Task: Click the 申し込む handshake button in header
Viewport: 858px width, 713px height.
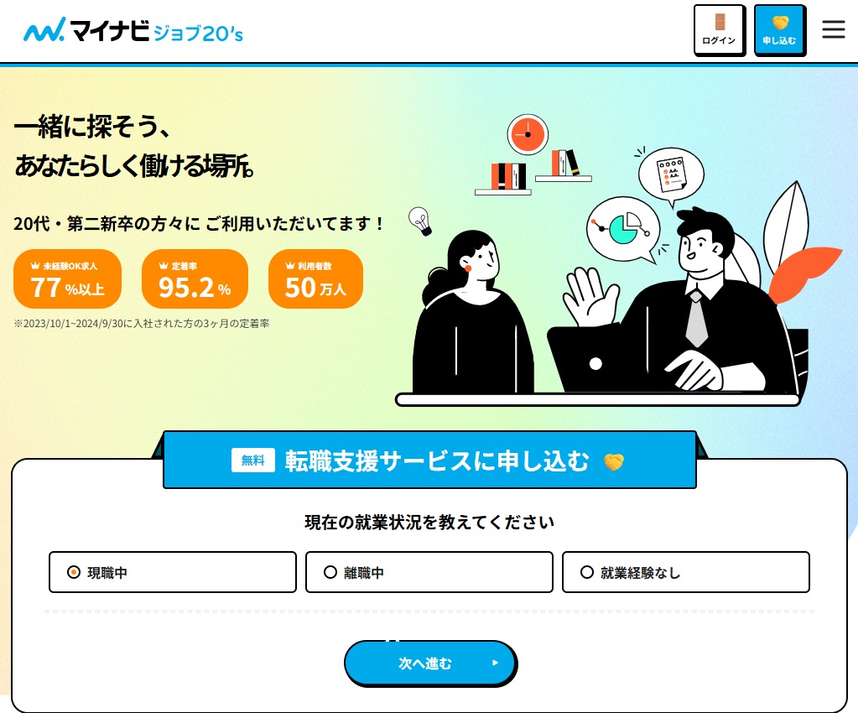Action: (x=780, y=30)
